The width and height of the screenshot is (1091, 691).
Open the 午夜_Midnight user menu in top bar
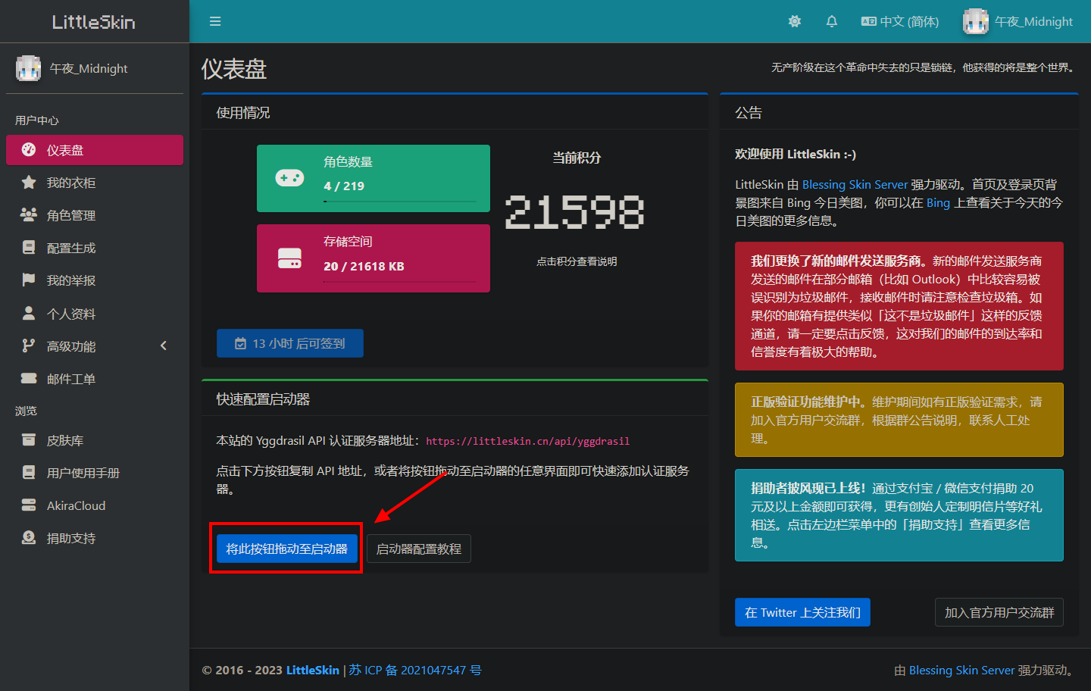[x=1018, y=21]
